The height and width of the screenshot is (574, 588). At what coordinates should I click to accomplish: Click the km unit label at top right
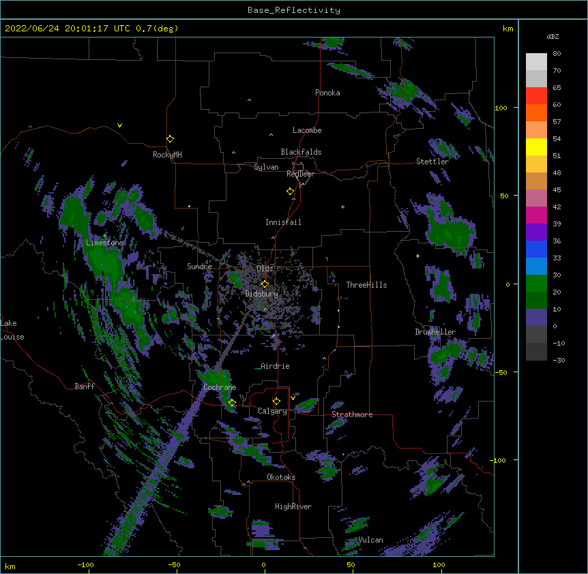tap(508, 29)
